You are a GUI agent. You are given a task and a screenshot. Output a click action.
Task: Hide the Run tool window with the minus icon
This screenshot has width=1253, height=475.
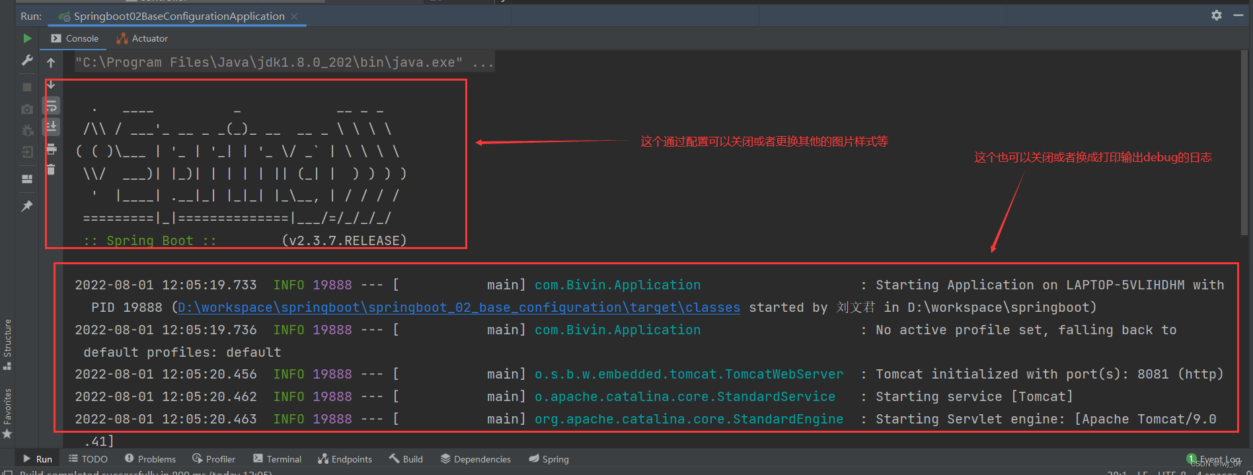[1238, 15]
